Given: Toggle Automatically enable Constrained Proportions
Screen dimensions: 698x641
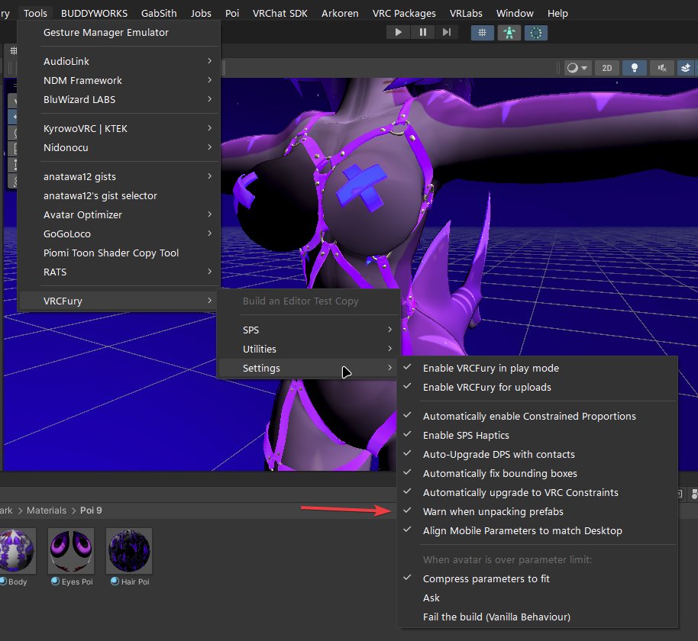Looking at the screenshot, I should click(538, 417).
